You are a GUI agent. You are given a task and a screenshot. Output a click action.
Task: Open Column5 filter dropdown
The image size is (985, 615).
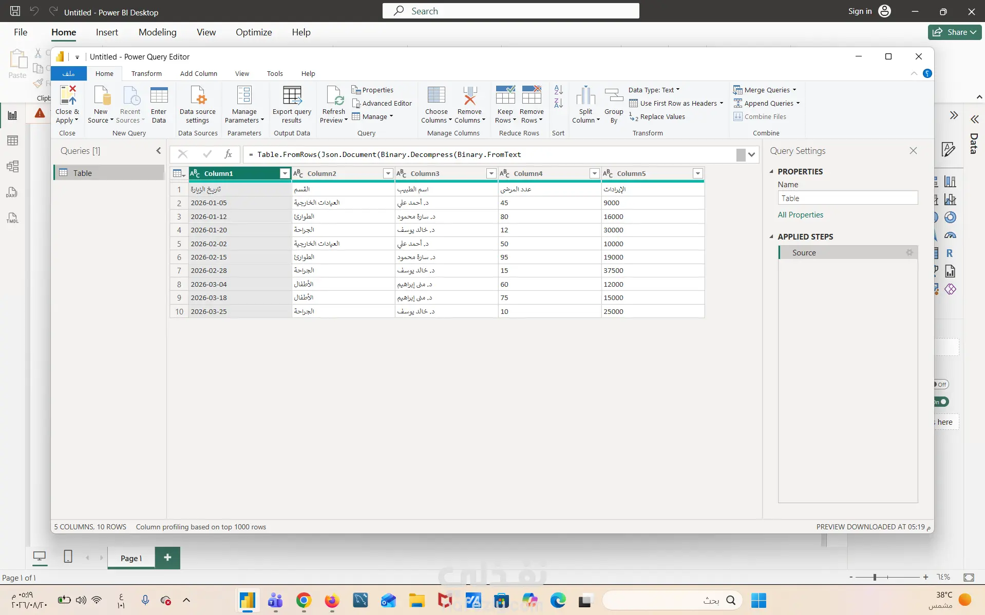698,173
